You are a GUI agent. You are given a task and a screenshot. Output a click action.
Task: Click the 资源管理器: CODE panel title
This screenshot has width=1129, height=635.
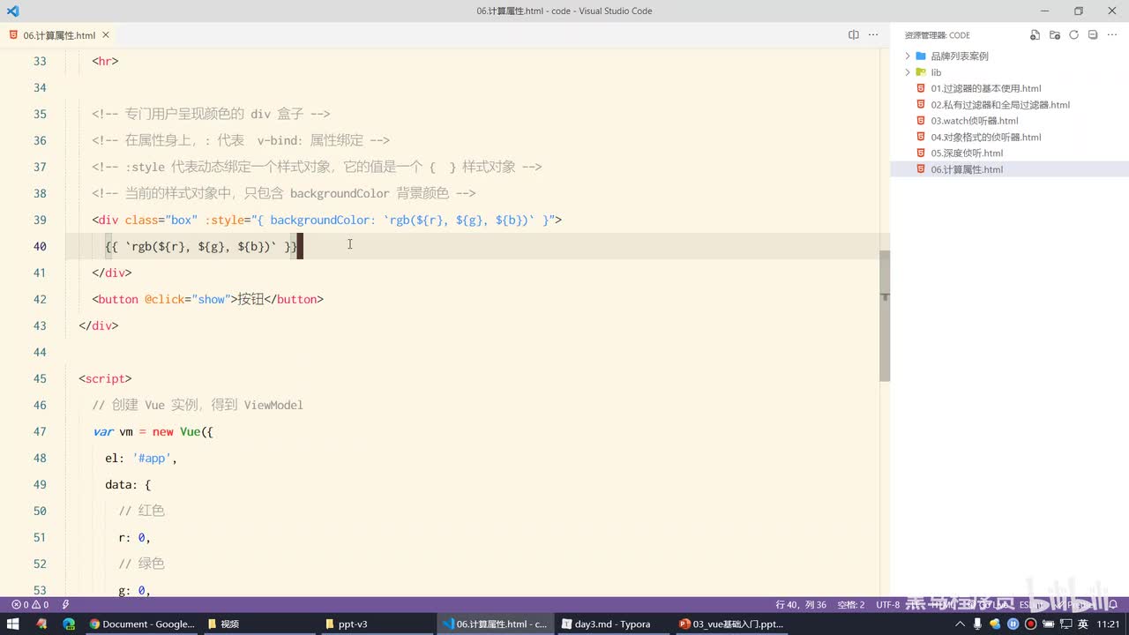coord(937,35)
